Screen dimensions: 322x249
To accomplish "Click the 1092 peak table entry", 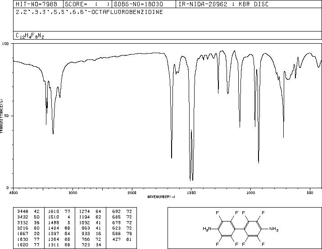I will (x=84, y=223).
